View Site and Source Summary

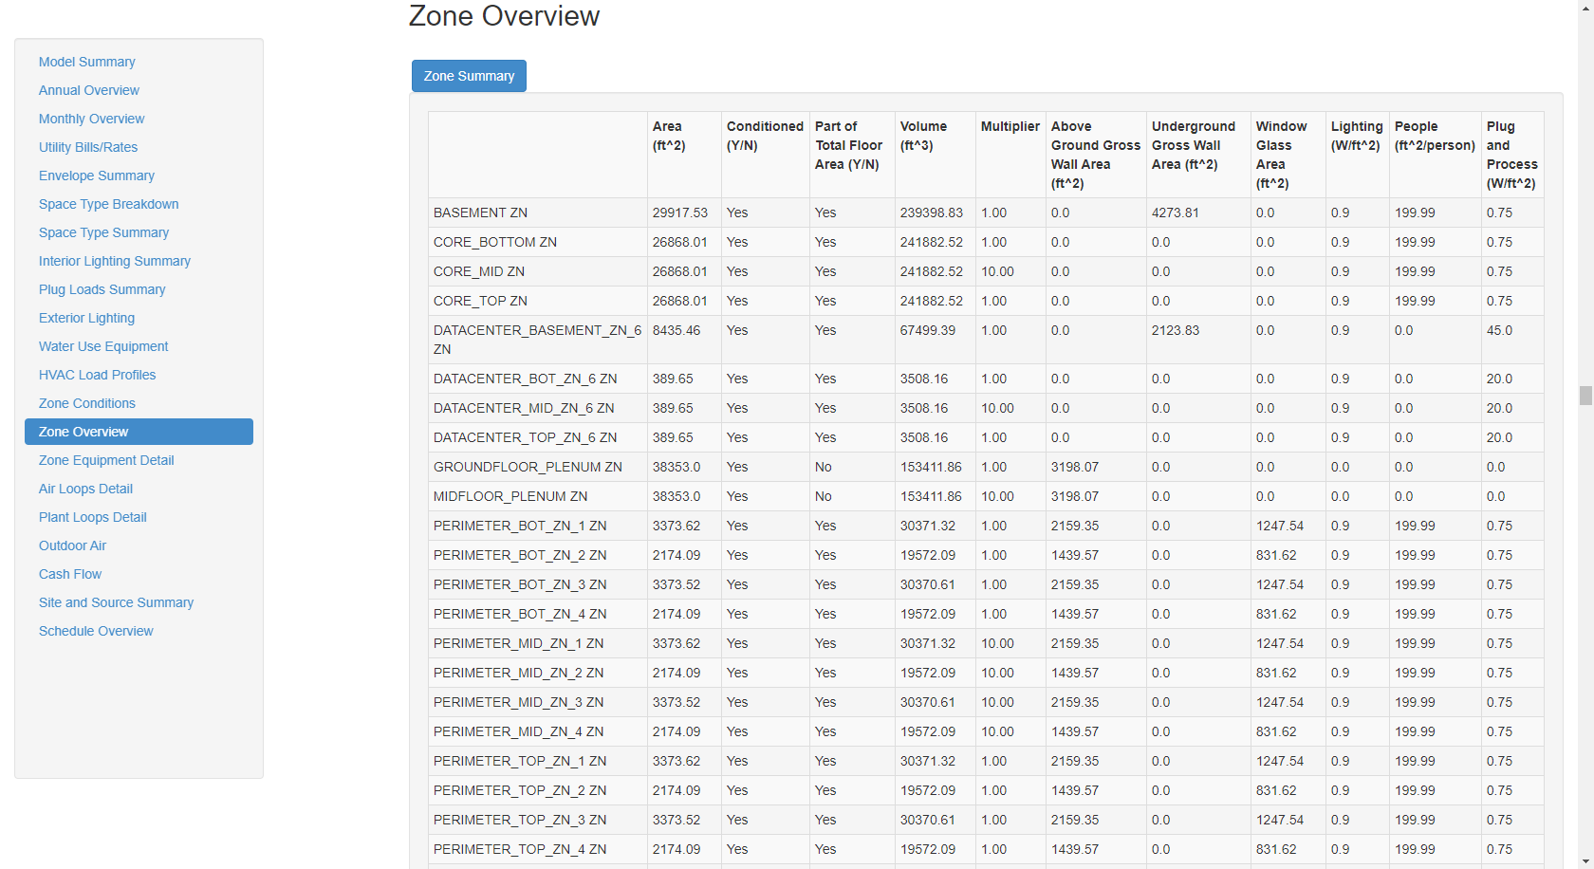tap(116, 602)
